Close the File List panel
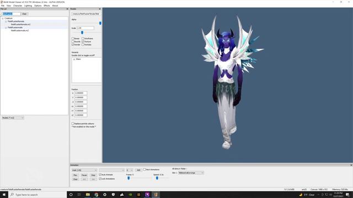Viewport: 353px width, 198px height. point(67,9)
